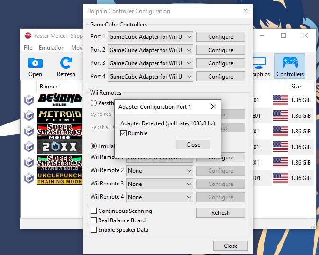Sort game list by Size column
Viewport: 319px width, 255px height.
coord(296,87)
